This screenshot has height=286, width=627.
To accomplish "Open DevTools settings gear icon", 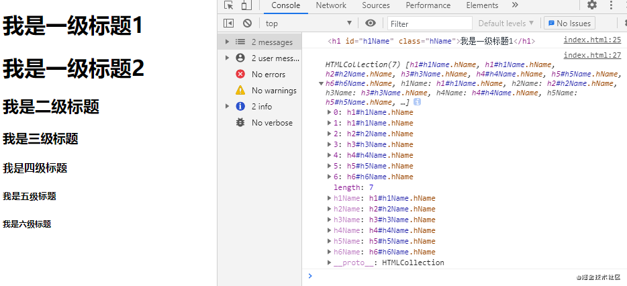I will [x=592, y=5].
